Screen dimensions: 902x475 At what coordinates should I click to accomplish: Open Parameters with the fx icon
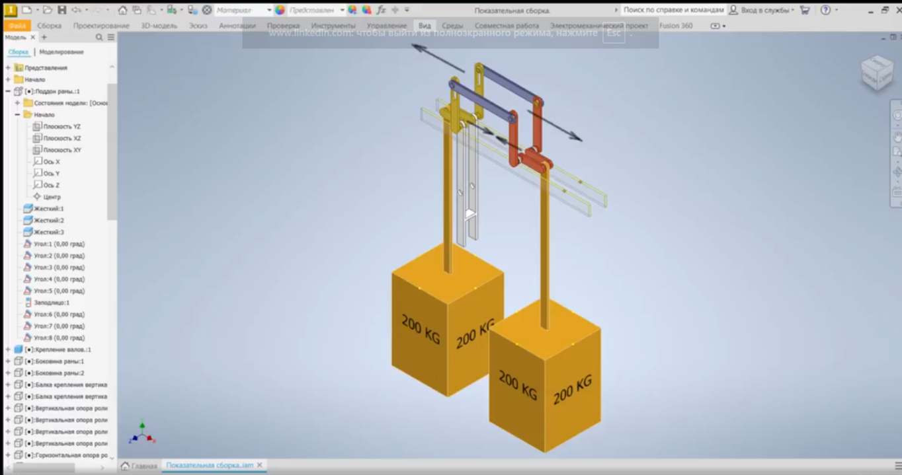[381, 10]
